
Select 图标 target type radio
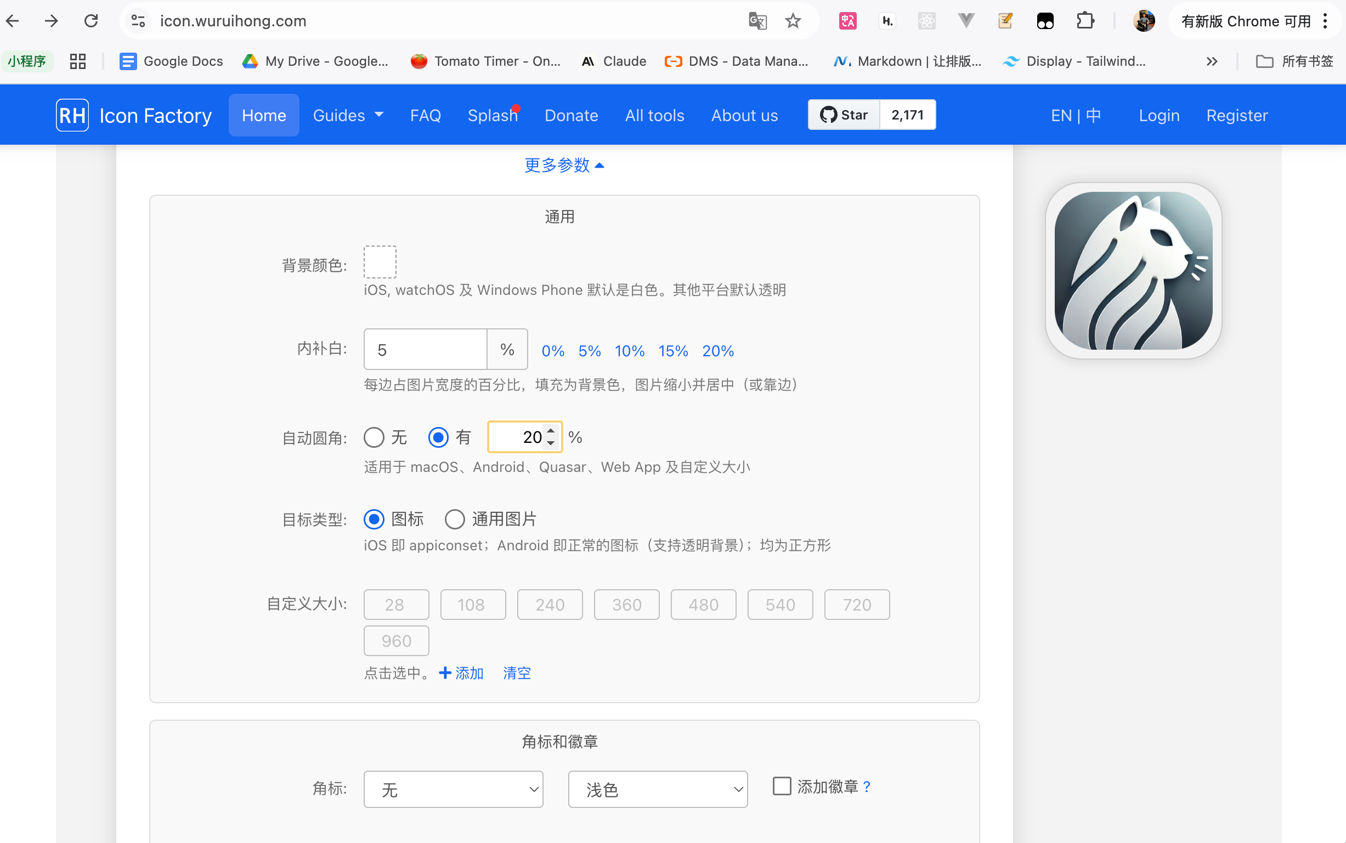tap(374, 519)
